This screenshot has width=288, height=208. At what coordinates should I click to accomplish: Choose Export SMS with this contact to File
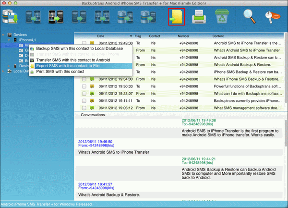81,66
